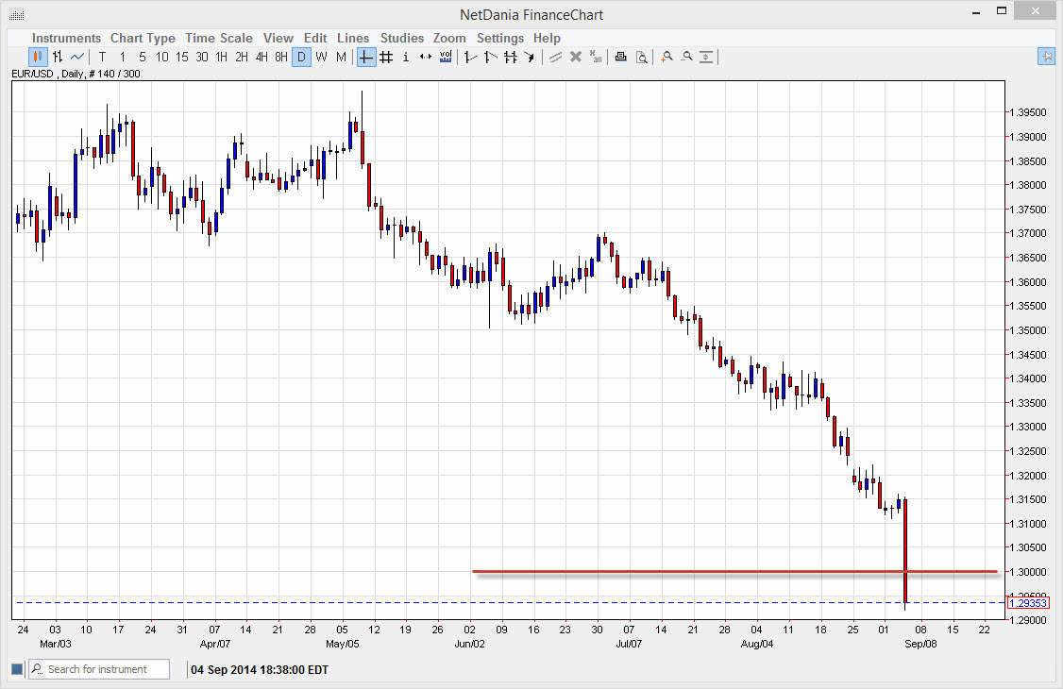
Task: Open the Lines menu
Action: (353, 38)
